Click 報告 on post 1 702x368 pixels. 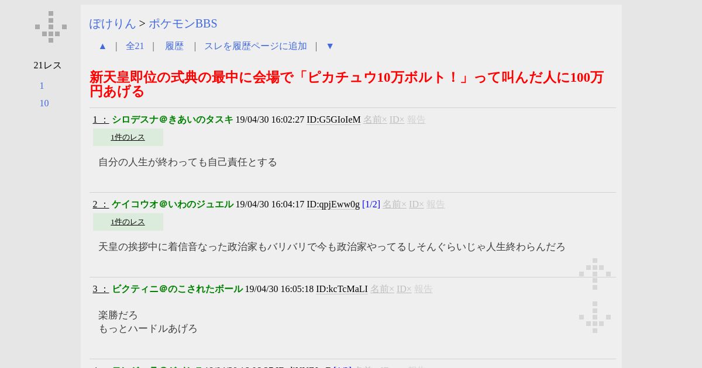pos(417,120)
